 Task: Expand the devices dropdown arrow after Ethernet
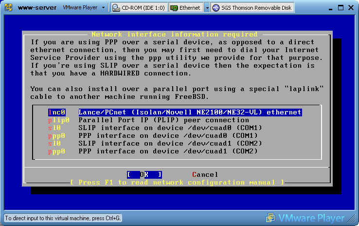207,8
